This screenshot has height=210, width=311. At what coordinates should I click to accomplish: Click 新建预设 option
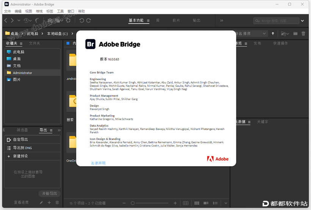(33, 156)
